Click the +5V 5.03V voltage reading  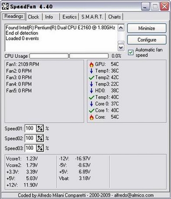(x=22, y=178)
